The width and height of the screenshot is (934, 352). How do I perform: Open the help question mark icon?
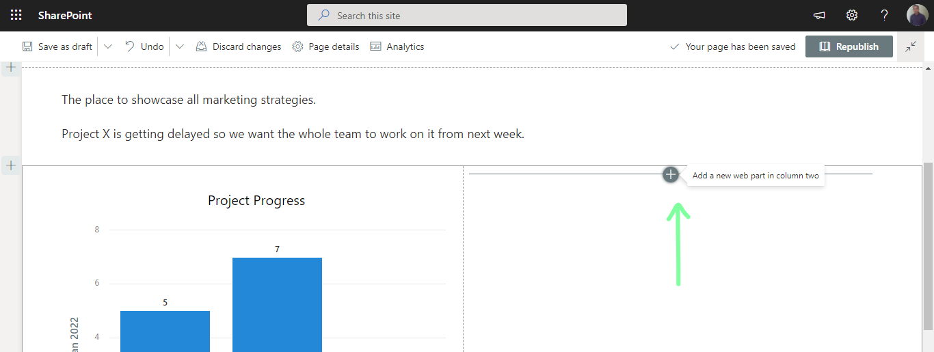point(884,15)
